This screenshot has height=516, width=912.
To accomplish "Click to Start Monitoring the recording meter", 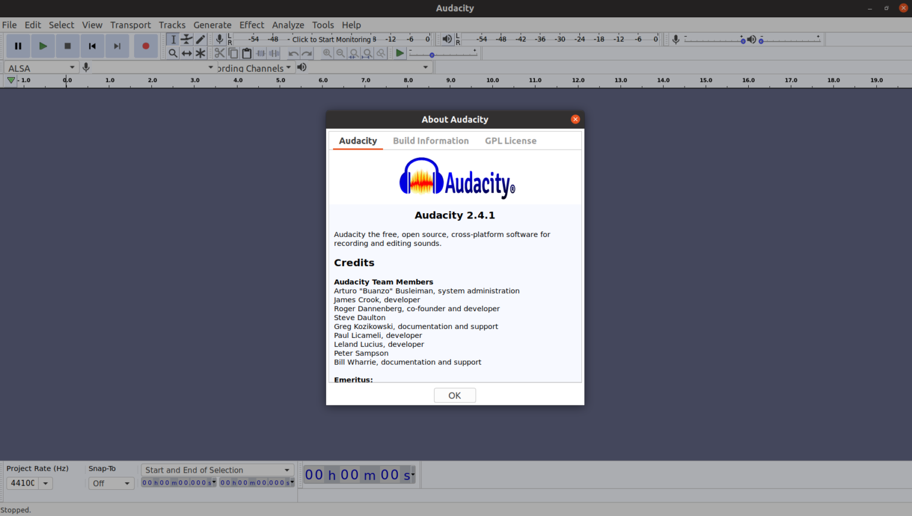I will pos(332,39).
